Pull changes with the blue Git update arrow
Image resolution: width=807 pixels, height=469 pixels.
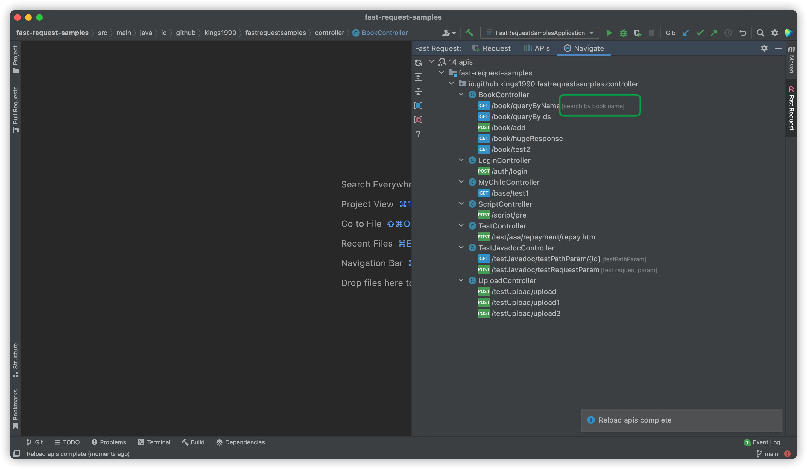pyautogui.click(x=685, y=33)
